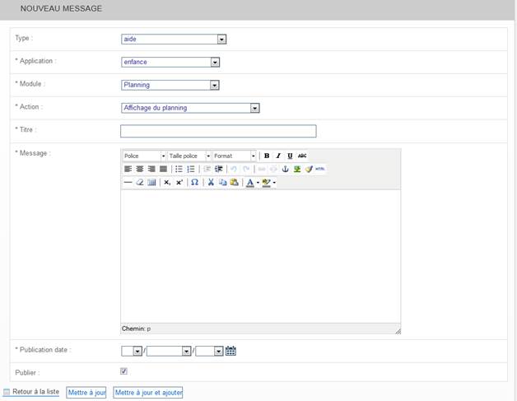
Task: Apply subscript formatting
Action: pyautogui.click(x=167, y=182)
